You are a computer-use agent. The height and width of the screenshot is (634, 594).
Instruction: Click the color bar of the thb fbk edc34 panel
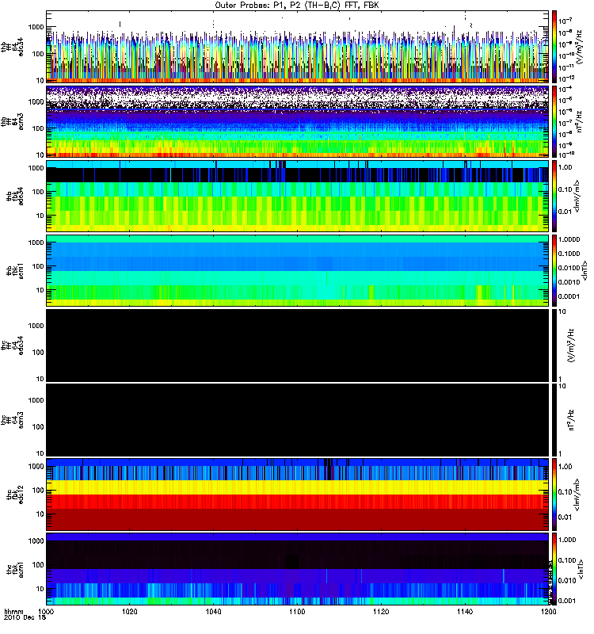[554, 196]
